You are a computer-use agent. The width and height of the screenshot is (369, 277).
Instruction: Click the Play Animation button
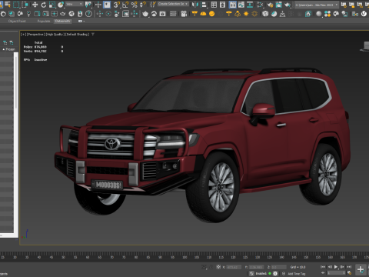[x=336, y=267]
